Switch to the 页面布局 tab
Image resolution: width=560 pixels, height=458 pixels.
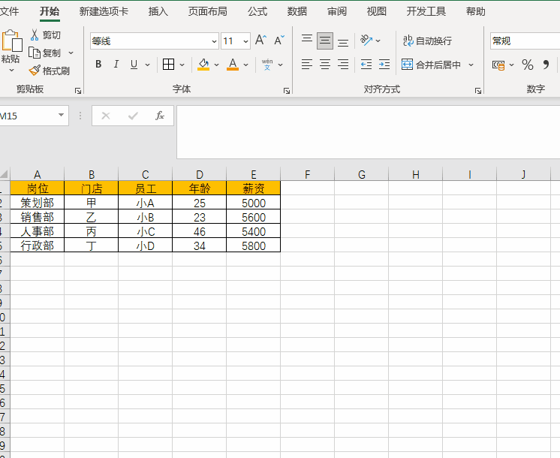coord(207,11)
